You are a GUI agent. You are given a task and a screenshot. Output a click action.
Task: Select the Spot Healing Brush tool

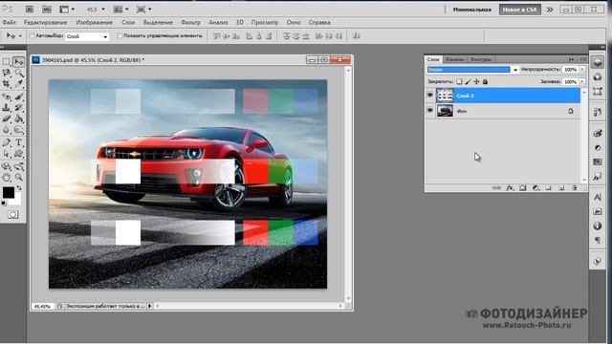[x=7, y=97]
